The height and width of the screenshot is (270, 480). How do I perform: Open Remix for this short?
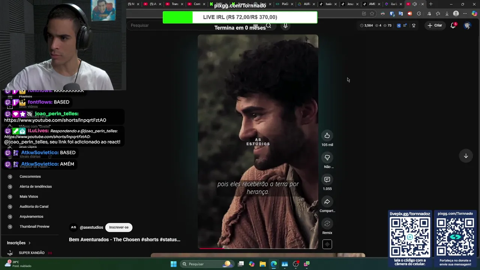pyautogui.click(x=327, y=224)
